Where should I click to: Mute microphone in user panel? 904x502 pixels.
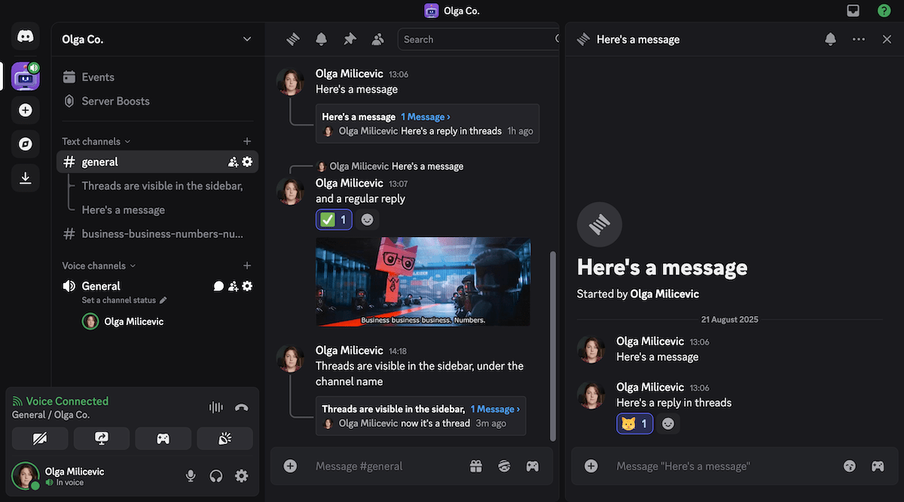click(191, 476)
